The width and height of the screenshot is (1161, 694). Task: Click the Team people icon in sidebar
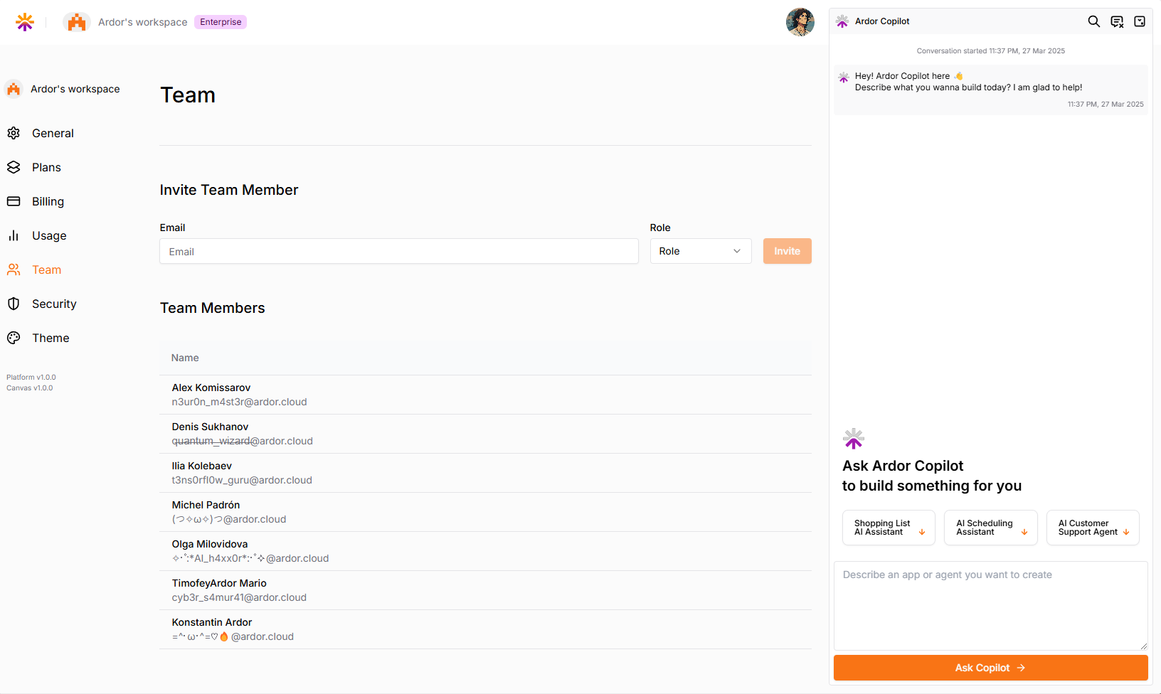coord(14,269)
